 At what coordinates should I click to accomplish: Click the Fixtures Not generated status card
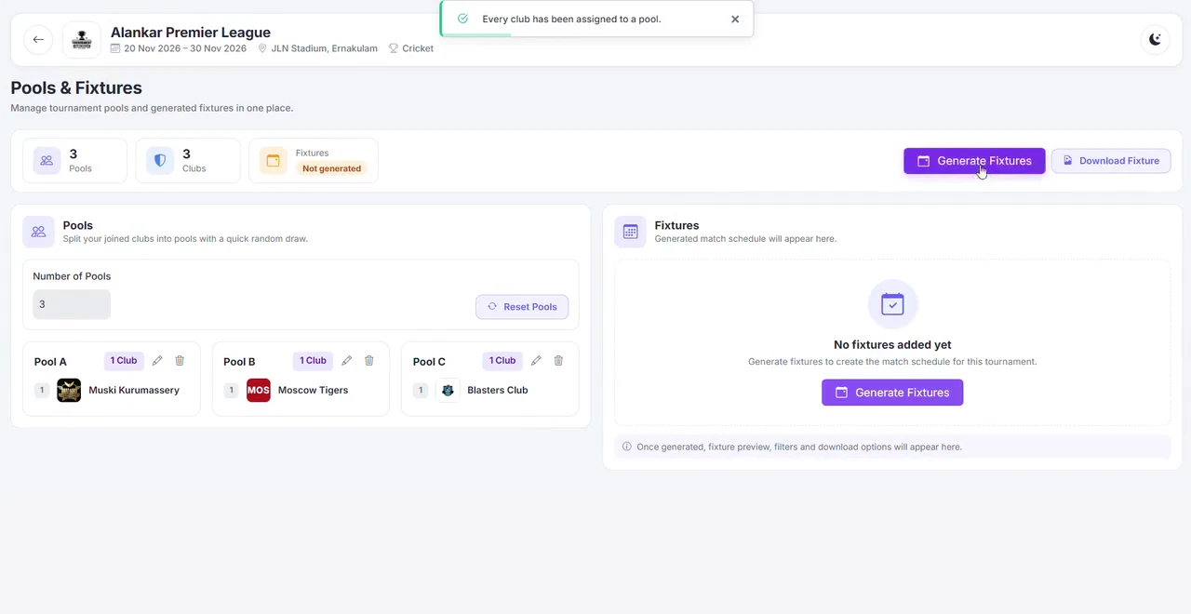(x=314, y=161)
